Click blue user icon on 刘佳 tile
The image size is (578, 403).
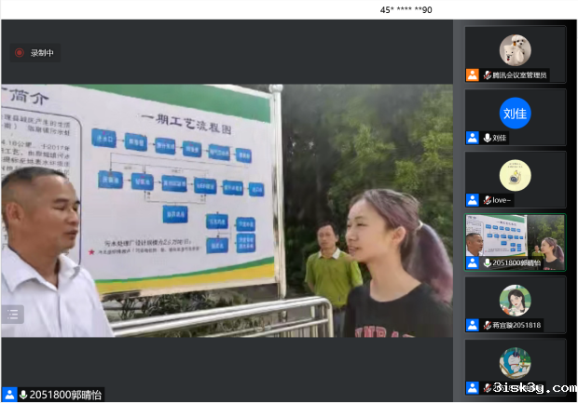(473, 138)
